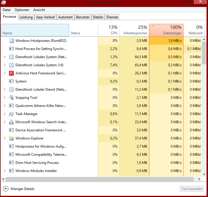
Task: Click the Microsoft Windows Search-Inde... icon
Action: [x=11, y=122]
